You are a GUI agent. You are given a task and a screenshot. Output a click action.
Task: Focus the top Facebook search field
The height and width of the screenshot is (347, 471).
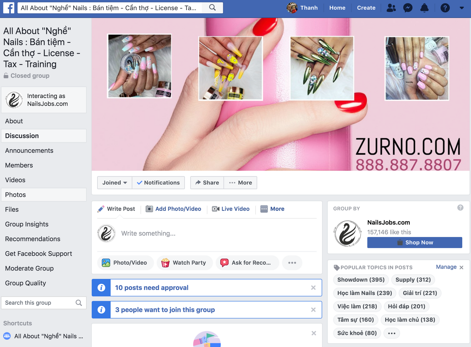click(110, 8)
